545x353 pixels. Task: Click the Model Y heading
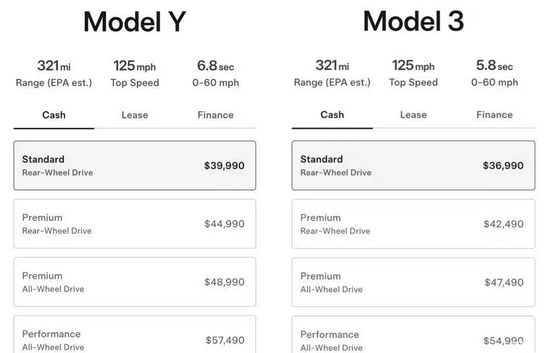point(135,22)
